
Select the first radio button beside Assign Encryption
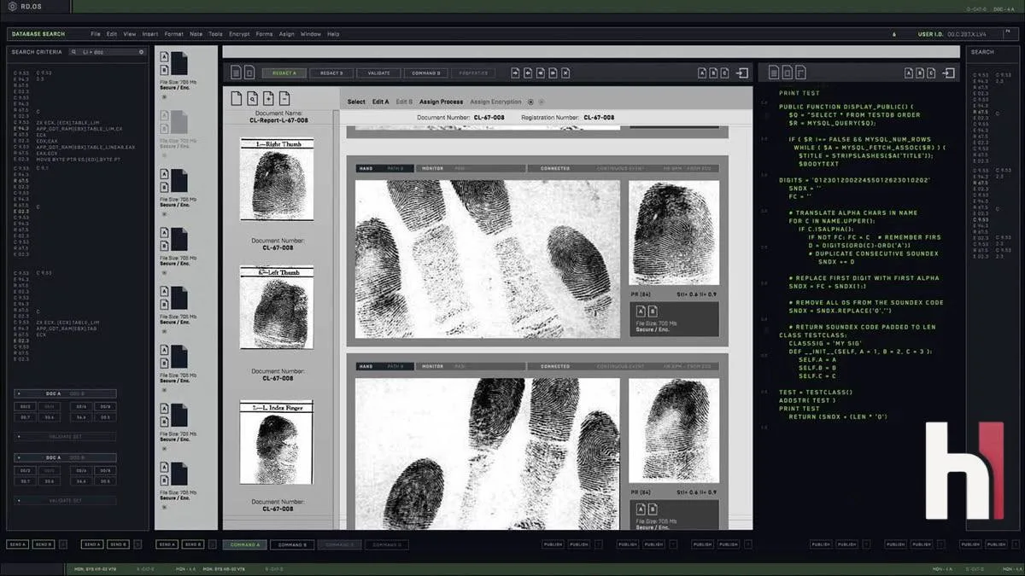(x=530, y=102)
